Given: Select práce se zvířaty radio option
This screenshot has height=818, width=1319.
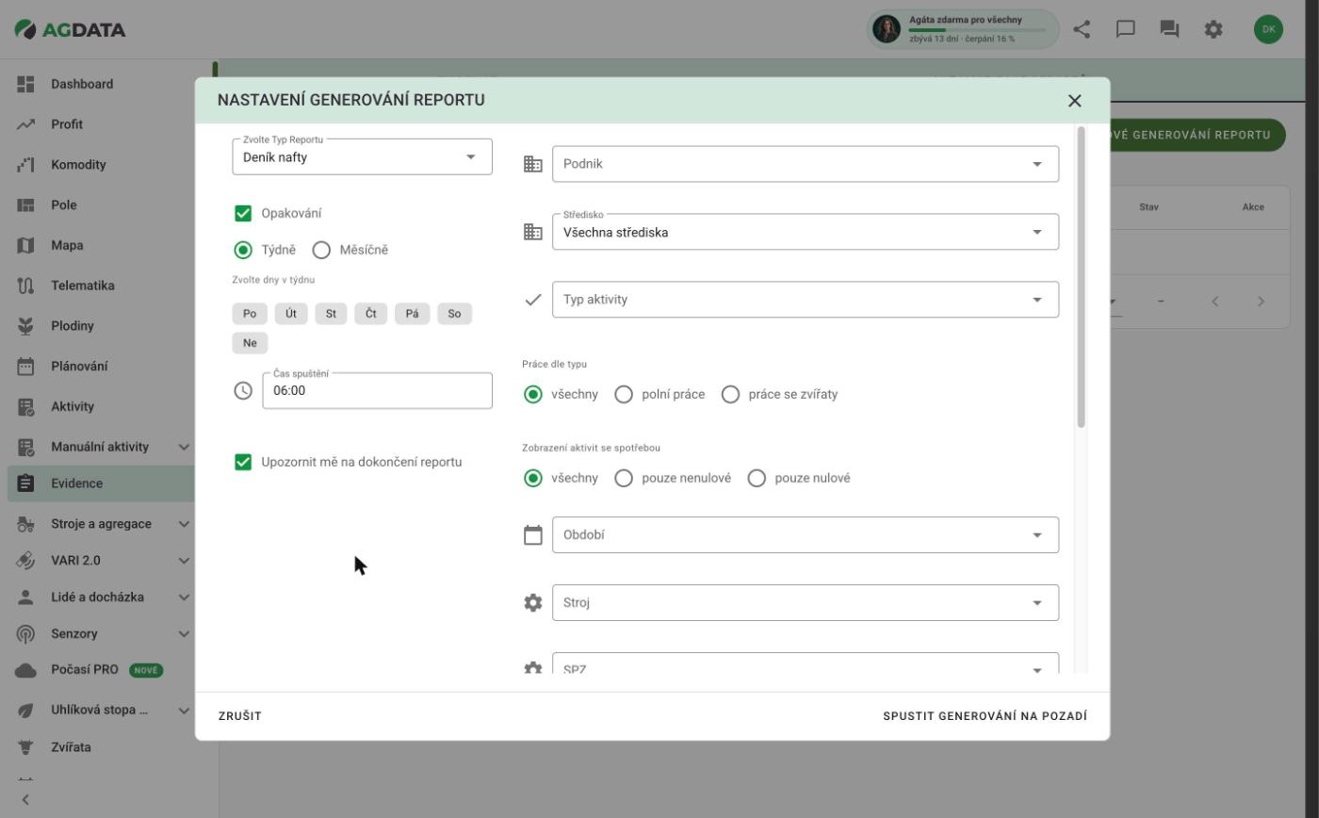Looking at the screenshot, I should click(x=730, y=394).
